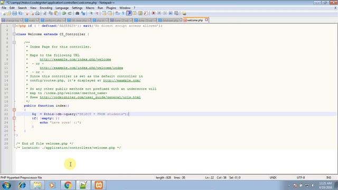The width and height of the screenshot is (338, 190).
Task: Cut selection with the scissors icon
Action: pyautogui.click(x=45, y=13)
